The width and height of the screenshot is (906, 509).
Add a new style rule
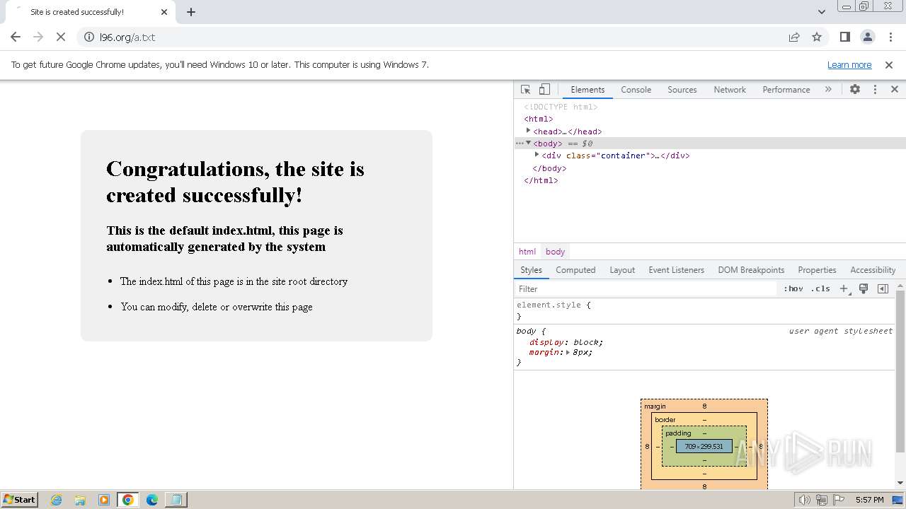tap(844, 288)
